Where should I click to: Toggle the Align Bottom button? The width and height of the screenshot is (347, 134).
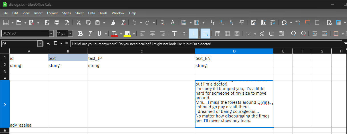point(193,34)
